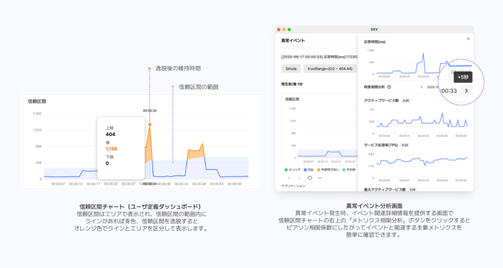Image resolution: width=503 pixels, height=268 pixels.
Task: Click the orange peak point at 00:00:34
Action: [149, 125]
